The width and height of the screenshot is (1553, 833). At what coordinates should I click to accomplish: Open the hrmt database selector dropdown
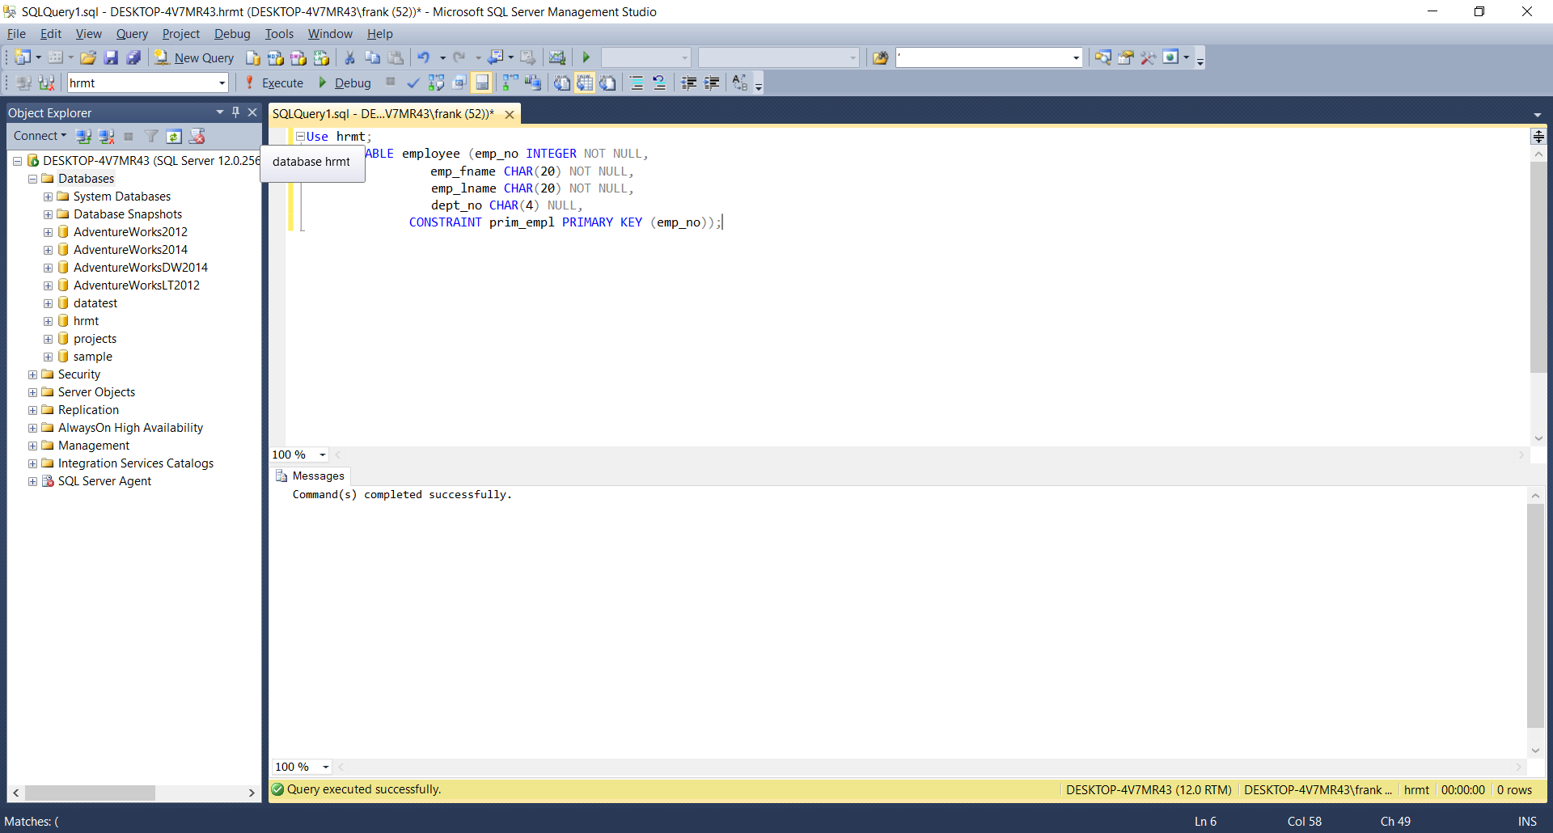pos(222,82)
